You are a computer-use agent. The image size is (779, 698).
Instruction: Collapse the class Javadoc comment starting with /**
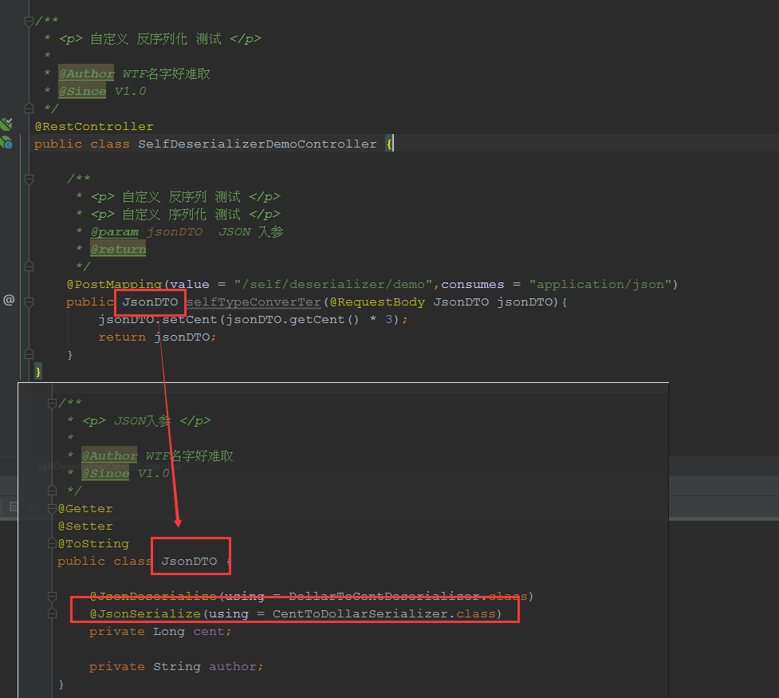pyautogui.click(x=29, y=21)
